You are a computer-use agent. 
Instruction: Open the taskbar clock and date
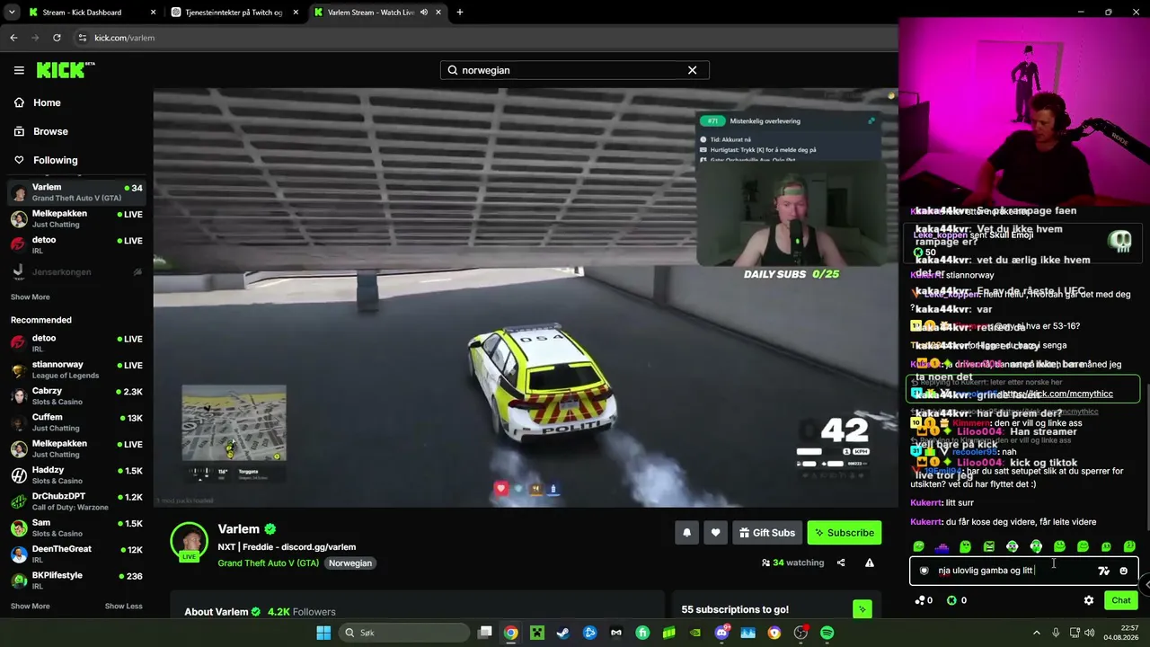coord(1122,633)
